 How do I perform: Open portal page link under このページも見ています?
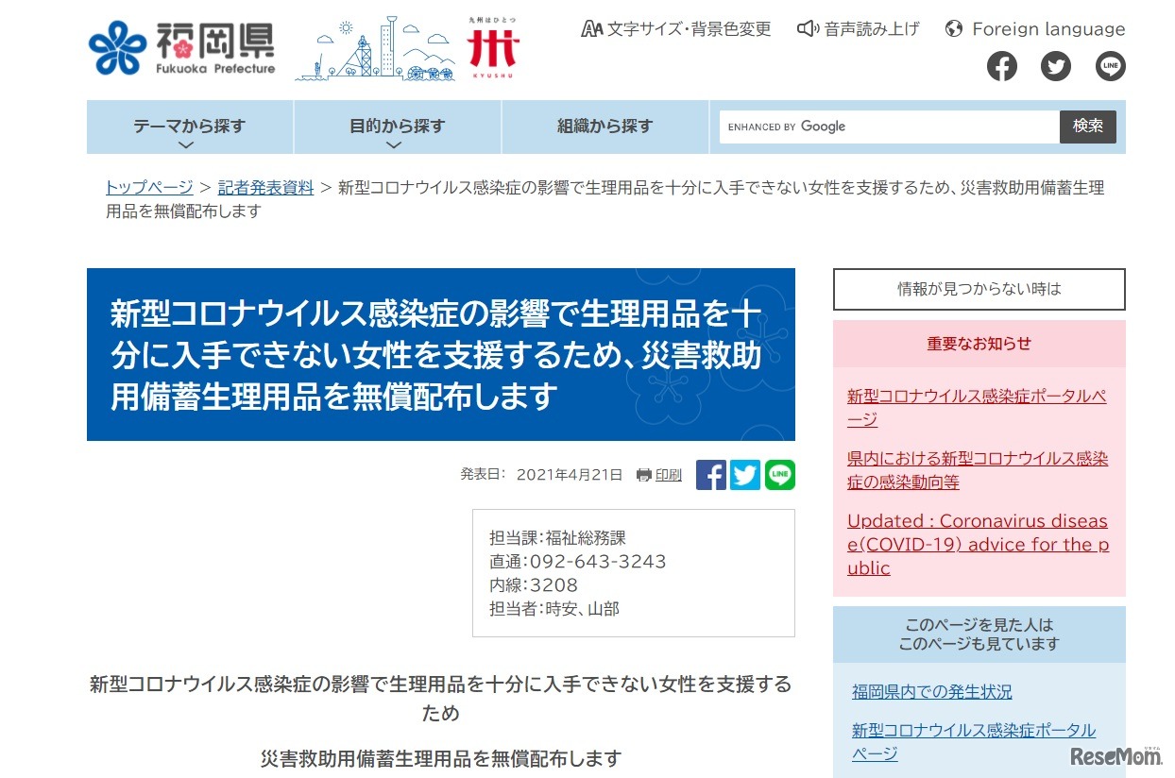(x=974, y=742)
